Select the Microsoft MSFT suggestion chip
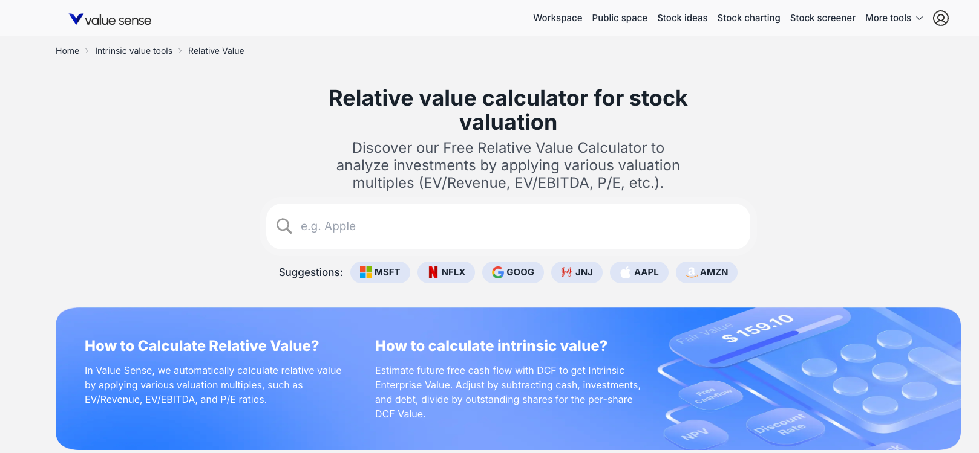The height and width of the screenshot is (453, 979). [x=380, y=272]
